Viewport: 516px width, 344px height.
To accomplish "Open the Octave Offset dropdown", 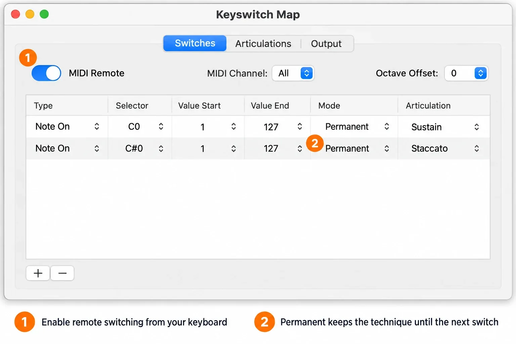I will click(x=466, y=73).
